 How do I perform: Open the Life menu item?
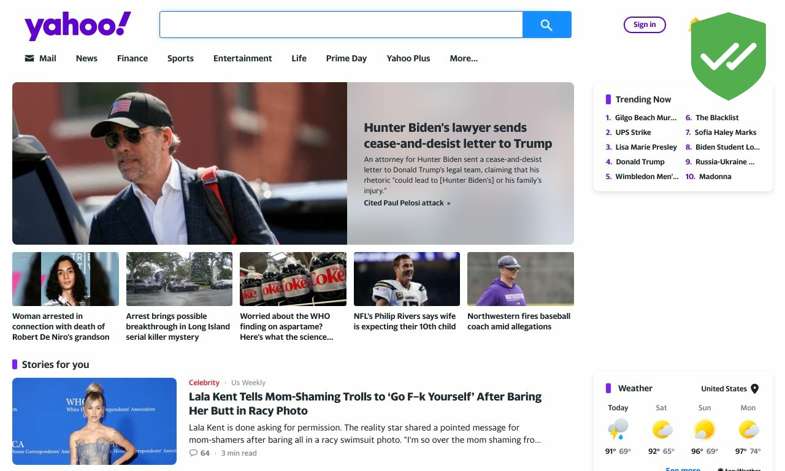click(x=299, y=58)
